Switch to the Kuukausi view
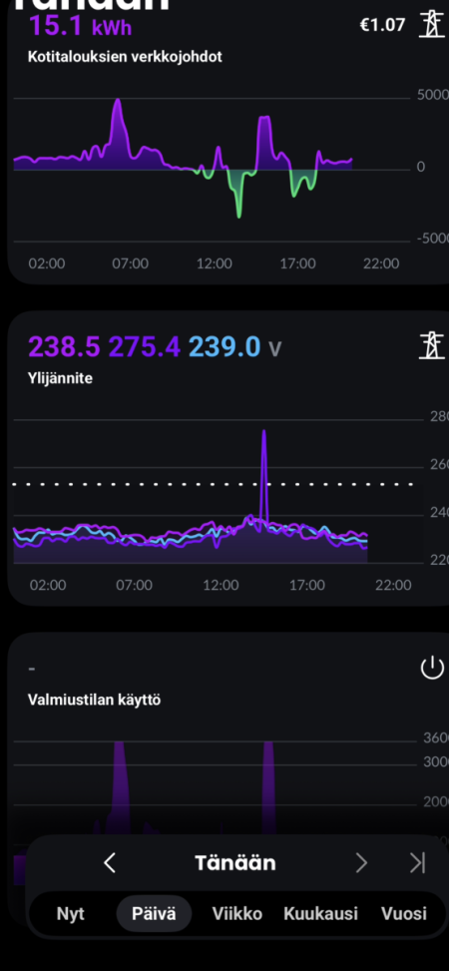 [321, 913]
